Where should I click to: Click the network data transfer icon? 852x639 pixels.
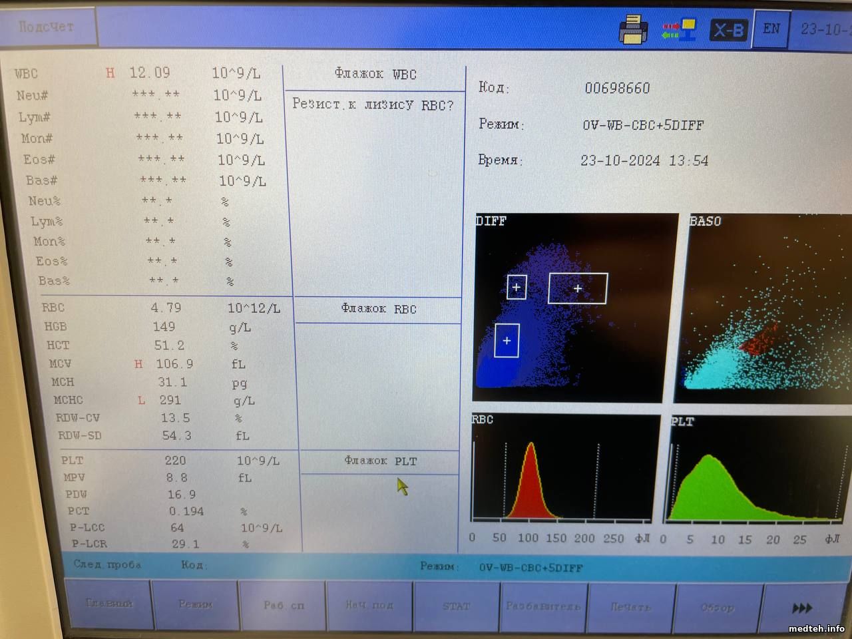point(680,30)
